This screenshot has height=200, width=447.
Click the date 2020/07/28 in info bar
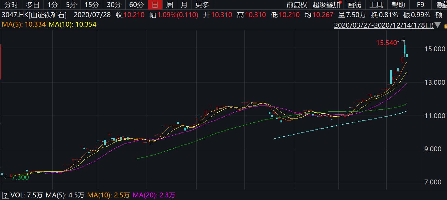[93, 15]
